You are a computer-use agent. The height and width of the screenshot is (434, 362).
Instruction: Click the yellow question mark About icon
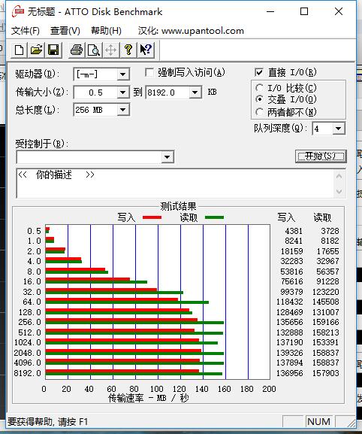pos(128,50)
